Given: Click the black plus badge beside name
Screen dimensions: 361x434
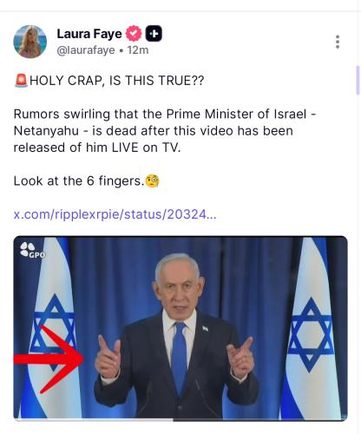Looking at the screenshot, I should [x=154, y=34].
